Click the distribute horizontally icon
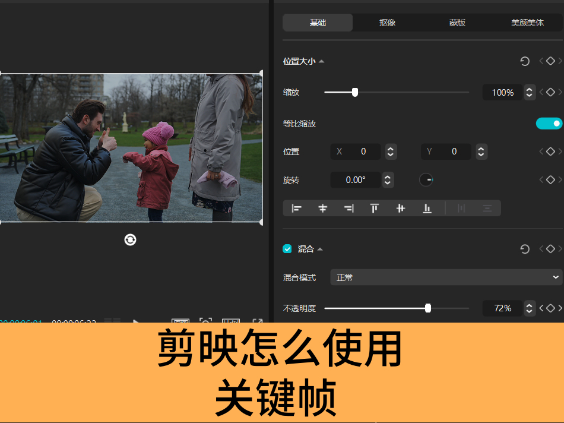The height and width of the screenshot is (423, 564). point(461,209)
